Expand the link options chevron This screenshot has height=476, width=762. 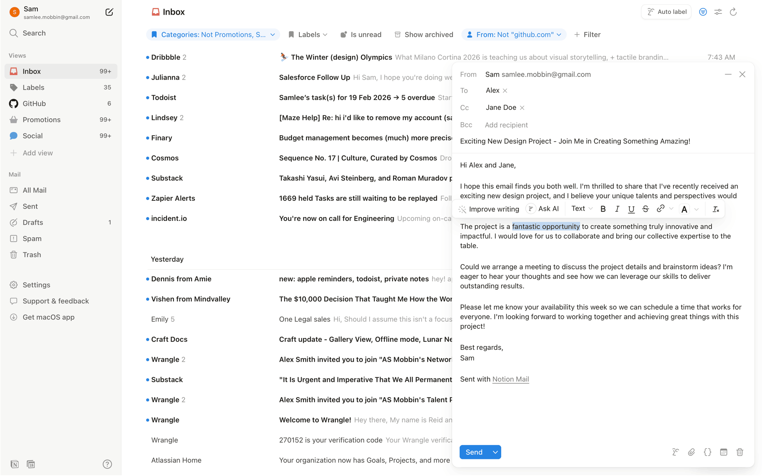coord(672,209)
